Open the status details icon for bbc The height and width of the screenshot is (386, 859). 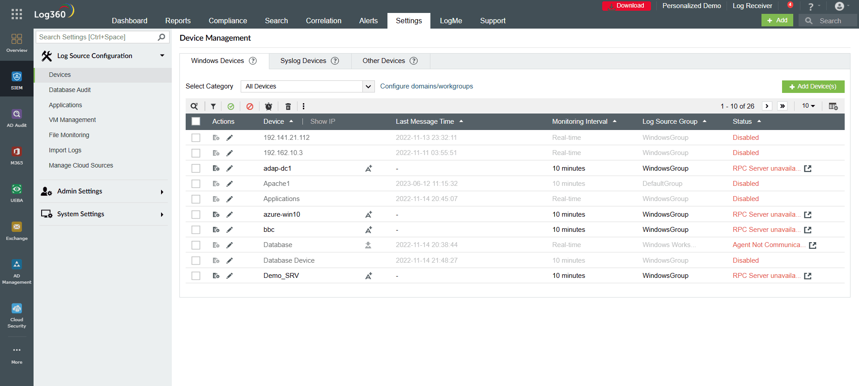[808, 230]
